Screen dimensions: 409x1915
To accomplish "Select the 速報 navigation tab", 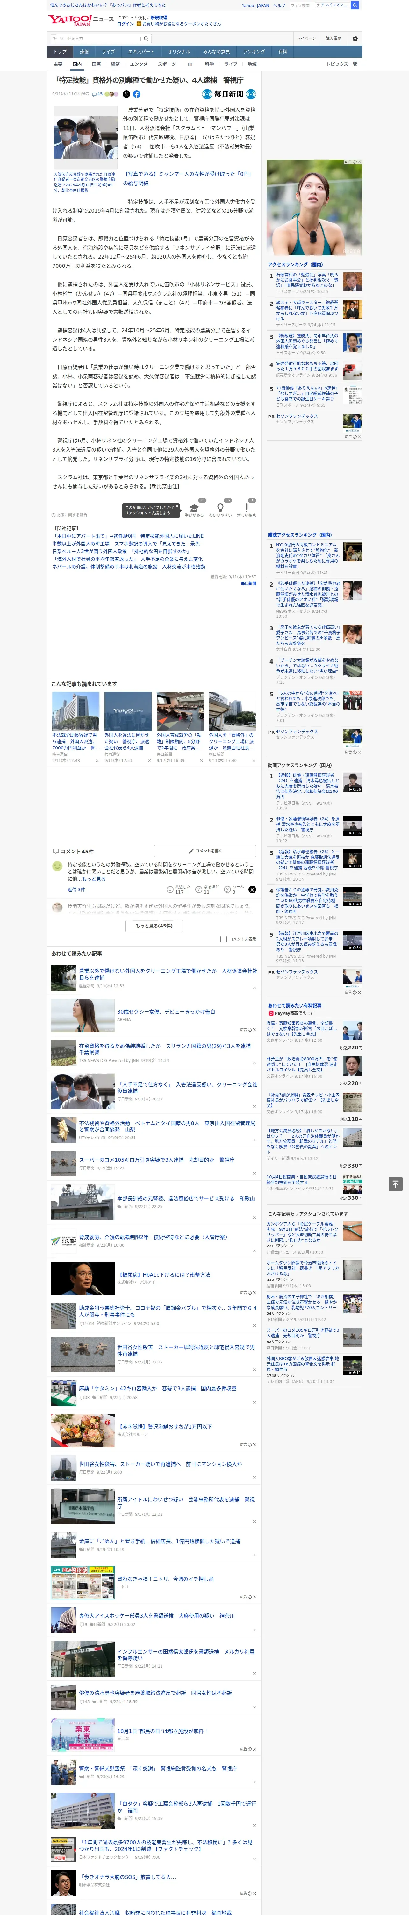I will pos(84,51).
